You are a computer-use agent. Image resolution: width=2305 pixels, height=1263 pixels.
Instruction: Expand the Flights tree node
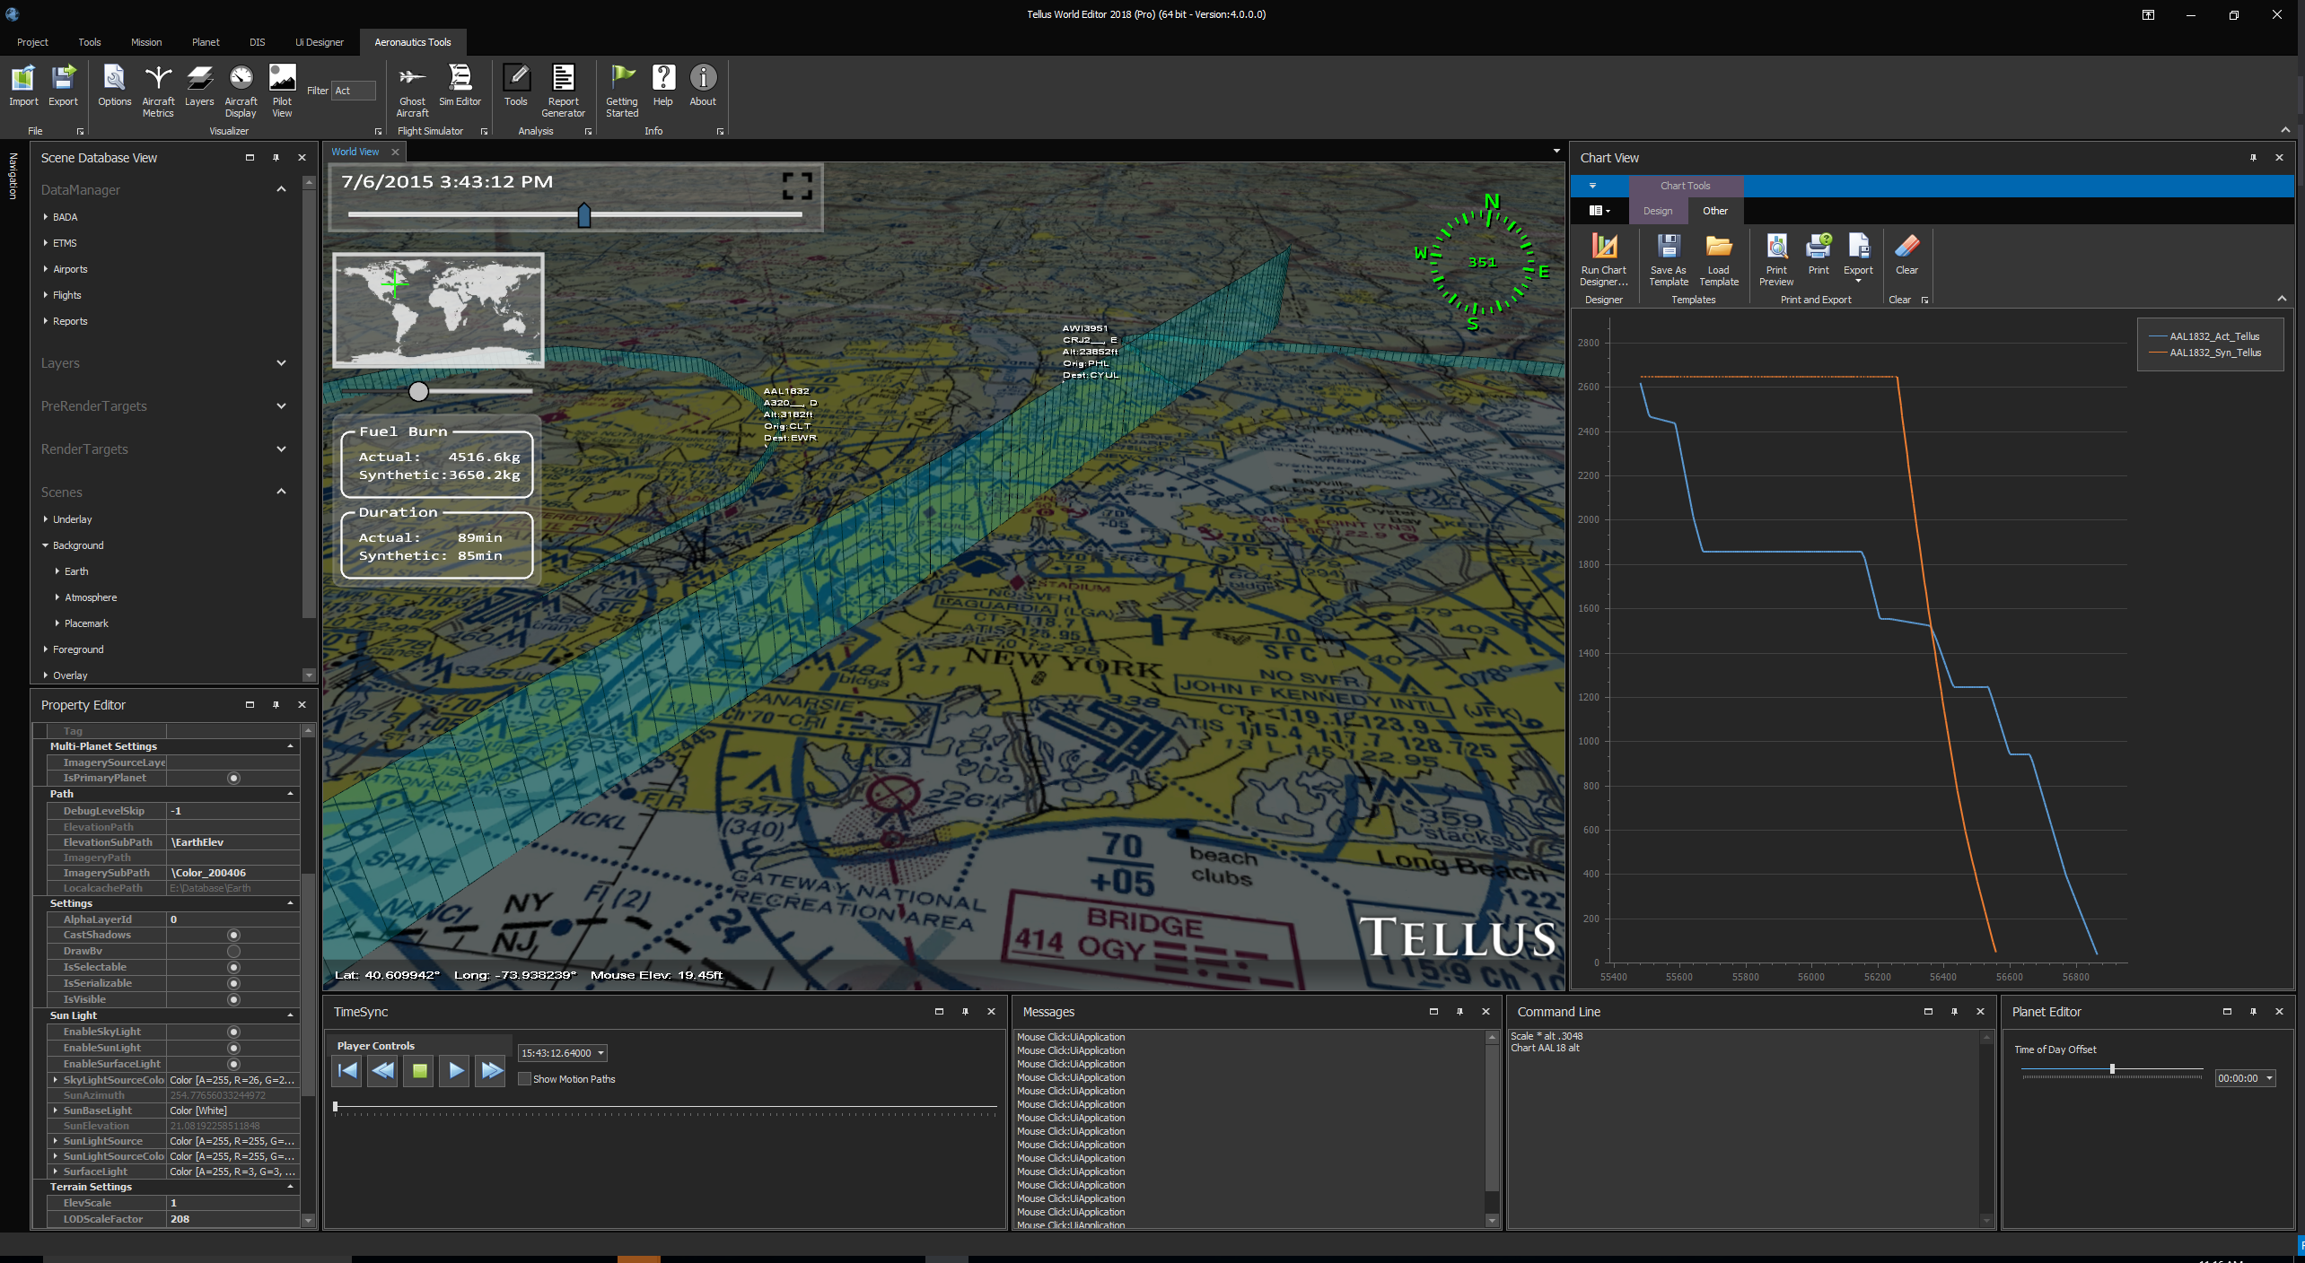46,295
